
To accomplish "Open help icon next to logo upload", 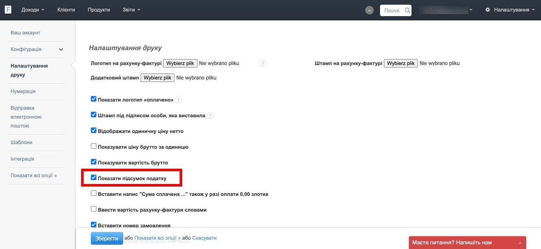I will coord(262,63).
